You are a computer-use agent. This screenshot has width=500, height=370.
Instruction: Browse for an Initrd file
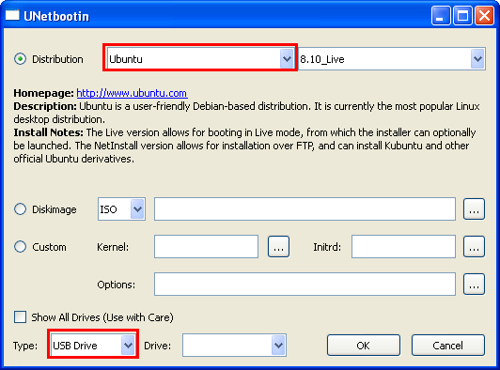click(475, 247)
